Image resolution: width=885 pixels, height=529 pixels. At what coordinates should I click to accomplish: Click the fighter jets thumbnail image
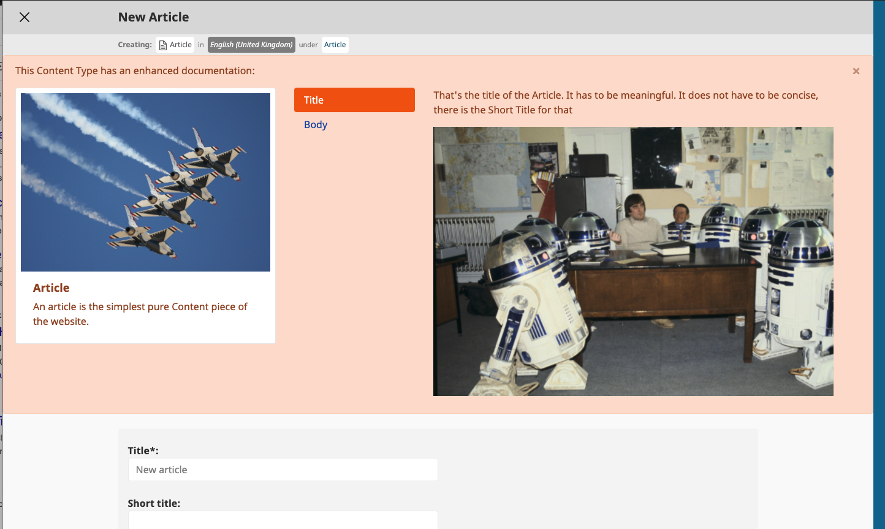(x=145, y=182)
